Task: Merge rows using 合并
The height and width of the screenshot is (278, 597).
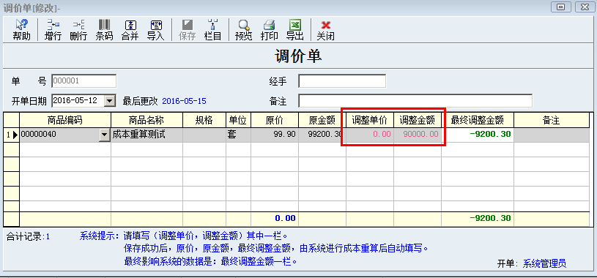Action: (130, 30)
